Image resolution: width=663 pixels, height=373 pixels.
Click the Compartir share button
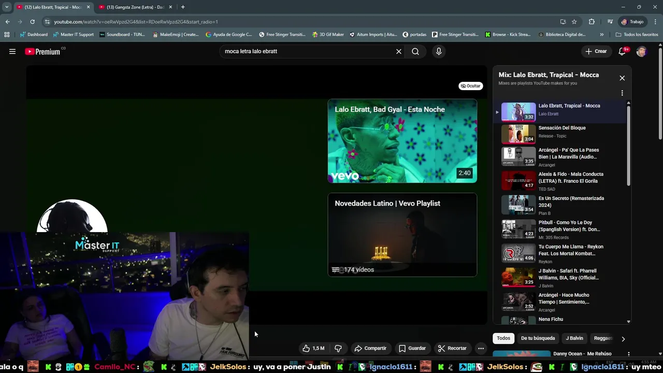tap(370, 348)
